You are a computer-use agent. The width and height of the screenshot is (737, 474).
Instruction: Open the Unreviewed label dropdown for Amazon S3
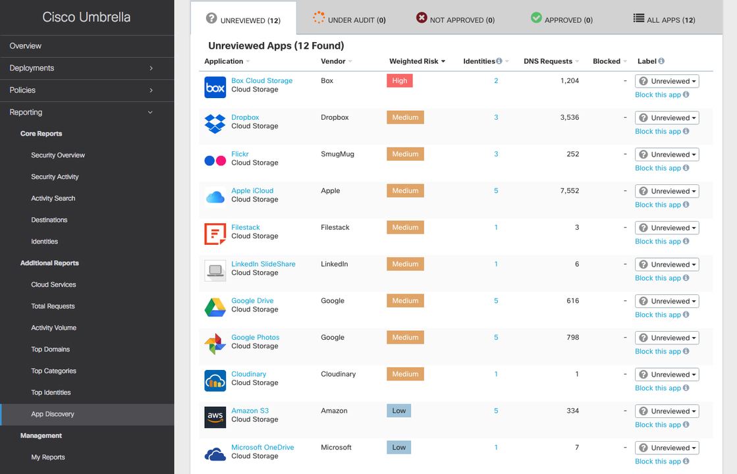point(667,411)
